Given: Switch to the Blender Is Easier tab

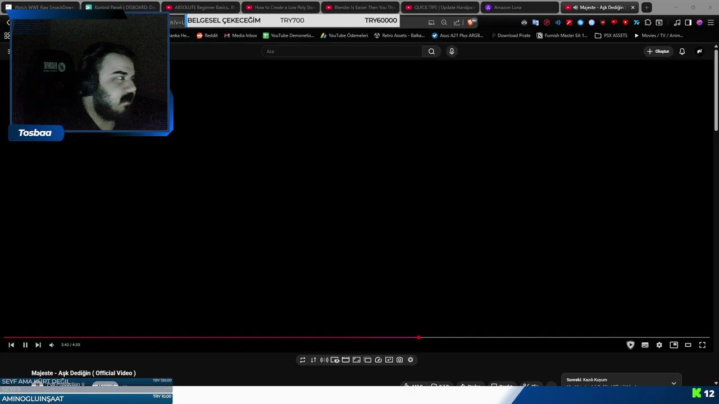Looking at the screenshot, I should pos(361,7).
